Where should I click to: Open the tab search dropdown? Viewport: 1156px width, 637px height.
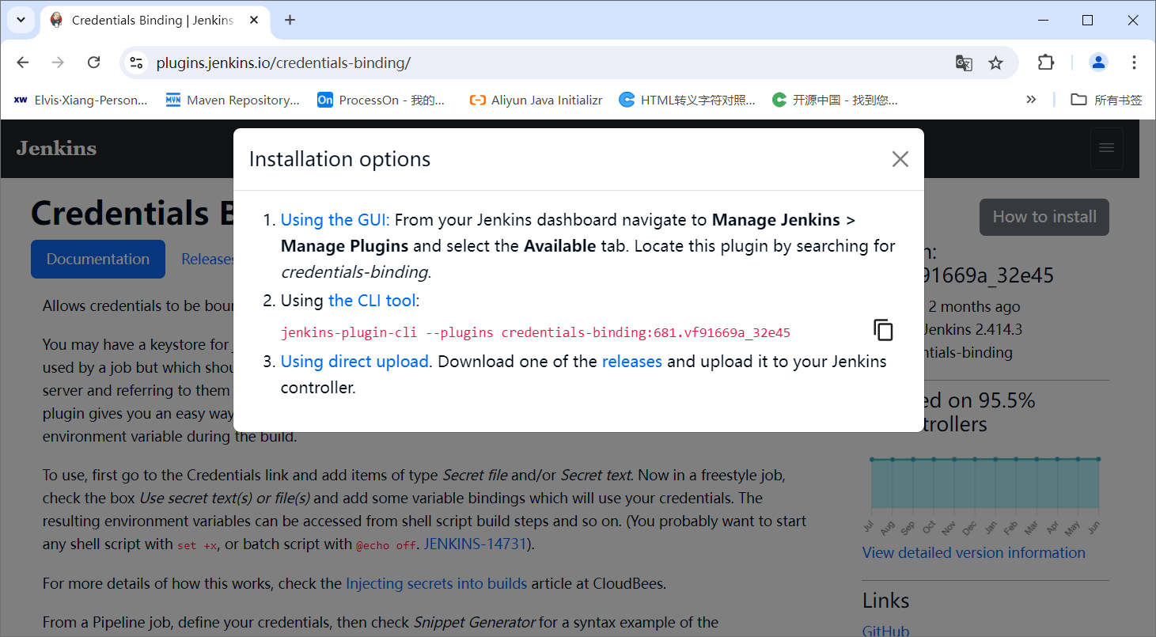(21, 20)
